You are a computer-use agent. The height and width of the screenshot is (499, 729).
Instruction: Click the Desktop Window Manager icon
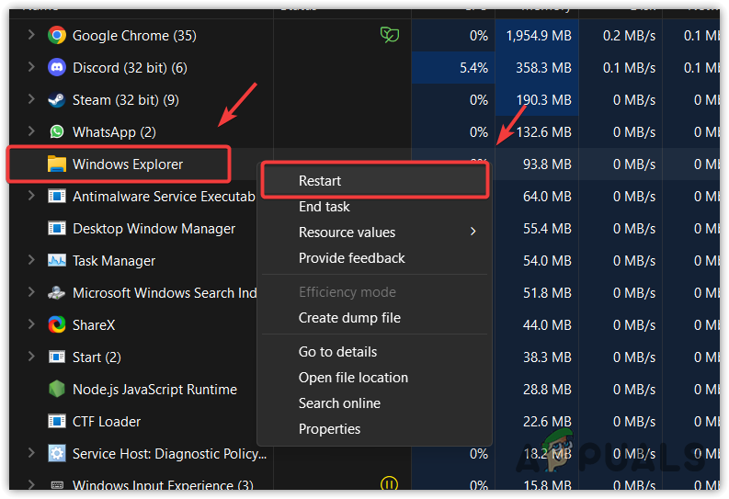tap(57, 228)
